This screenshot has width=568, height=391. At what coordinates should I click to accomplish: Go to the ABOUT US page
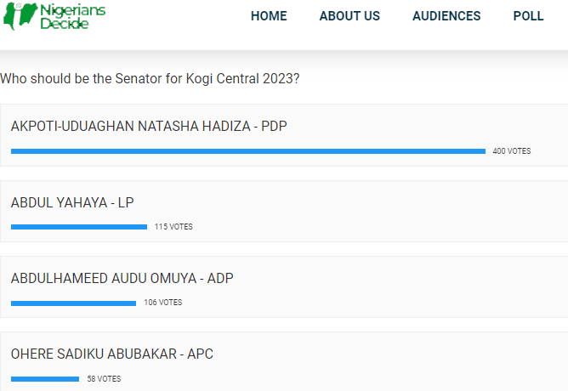tap(349, 16)
